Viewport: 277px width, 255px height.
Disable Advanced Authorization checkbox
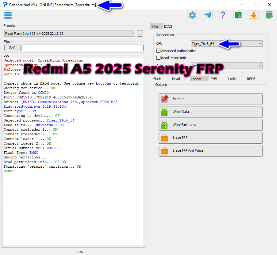(x=159, y=51)
